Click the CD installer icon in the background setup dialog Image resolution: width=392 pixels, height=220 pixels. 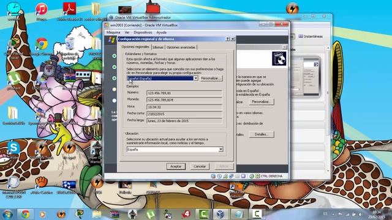pyautogui.click(x=279, y=59)
